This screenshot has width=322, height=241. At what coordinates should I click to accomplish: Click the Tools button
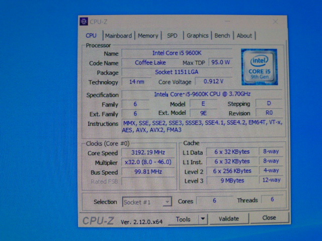183,219
